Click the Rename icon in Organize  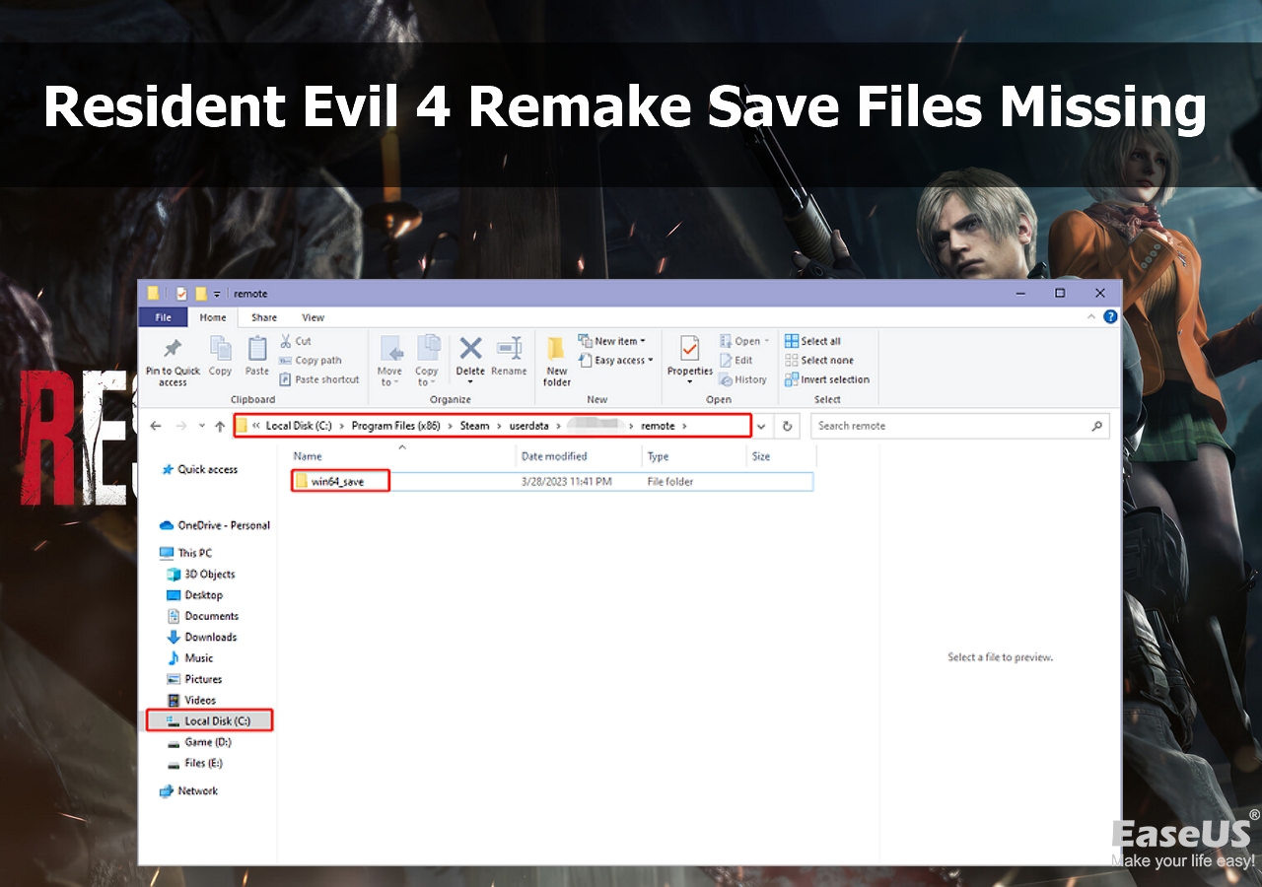click(509, 349)
